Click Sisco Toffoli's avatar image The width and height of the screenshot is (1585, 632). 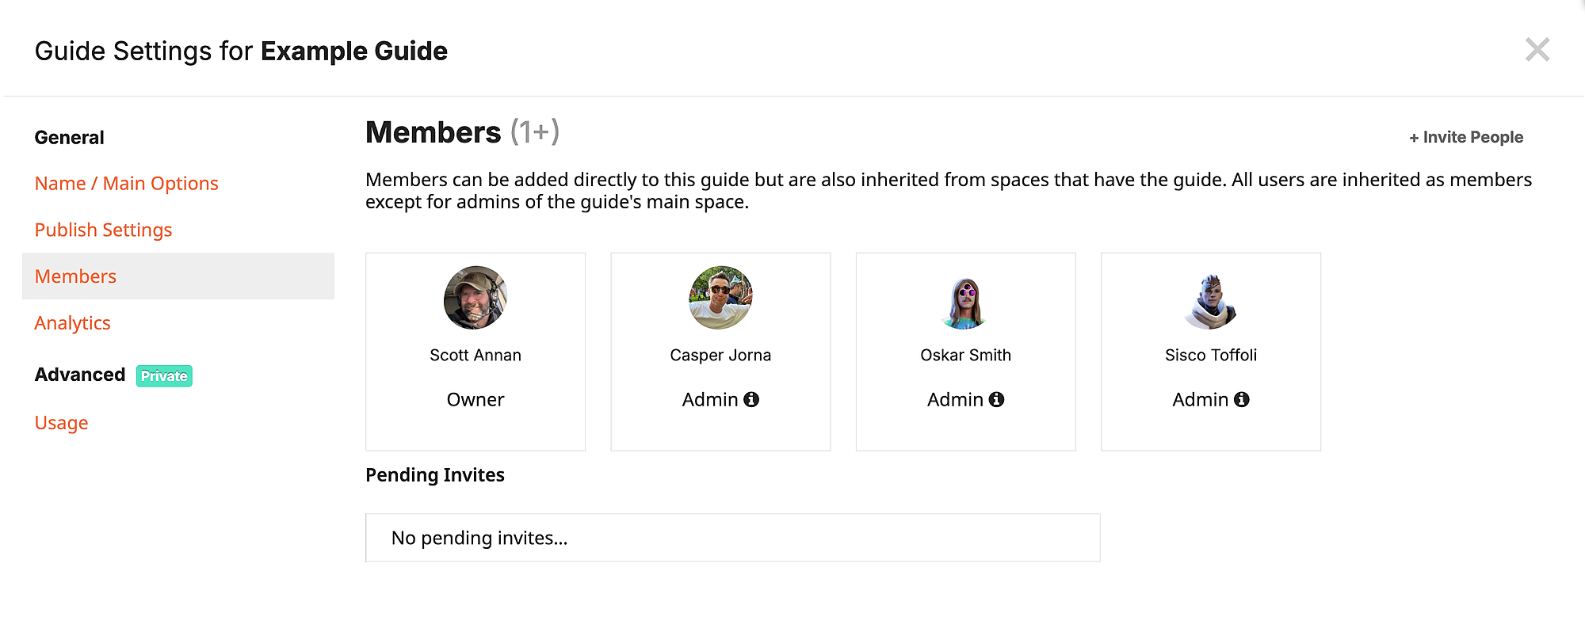pos(1210,297)
